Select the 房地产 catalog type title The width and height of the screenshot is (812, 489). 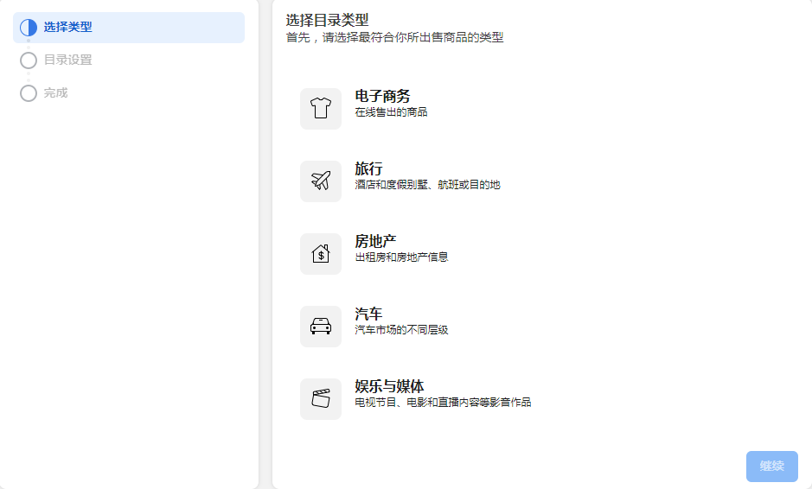375,241
